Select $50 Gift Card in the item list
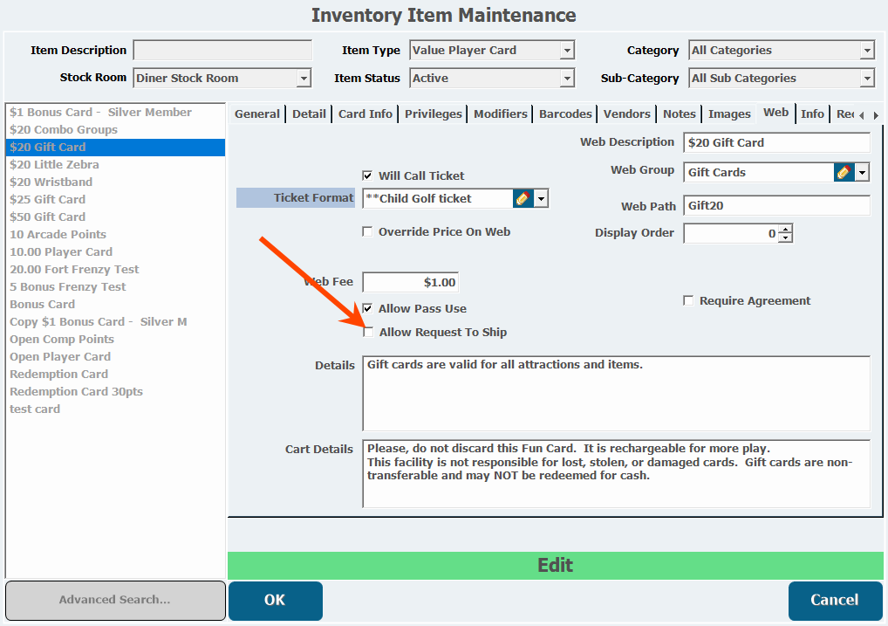This screenshot has width=888, height=626. click(x=48, y=217)
